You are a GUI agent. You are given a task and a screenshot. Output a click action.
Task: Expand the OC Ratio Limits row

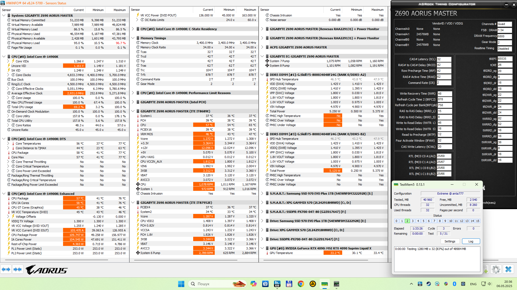[137, 20]
